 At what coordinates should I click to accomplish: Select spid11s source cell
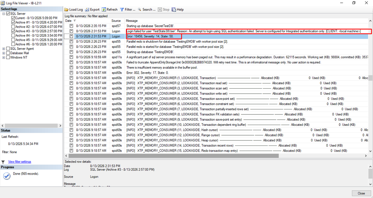117,57
